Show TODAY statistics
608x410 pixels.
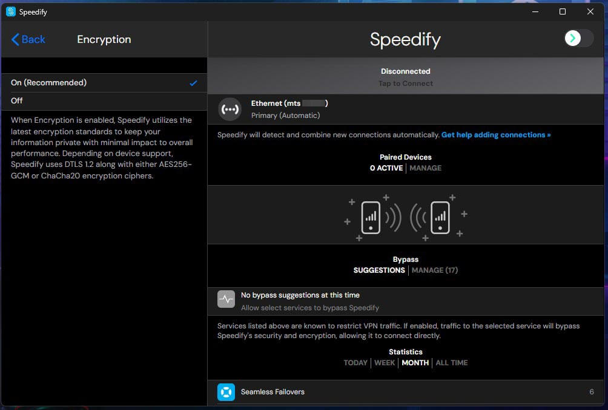click(355, 363)
